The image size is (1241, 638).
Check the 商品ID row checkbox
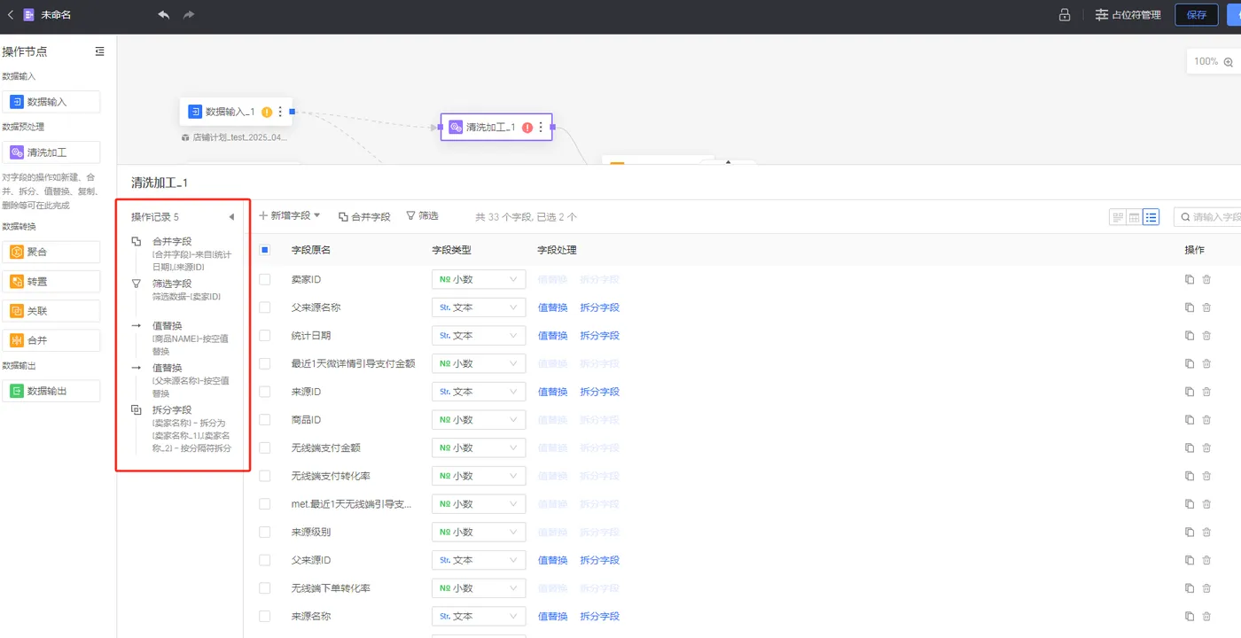tap(264, 420)
